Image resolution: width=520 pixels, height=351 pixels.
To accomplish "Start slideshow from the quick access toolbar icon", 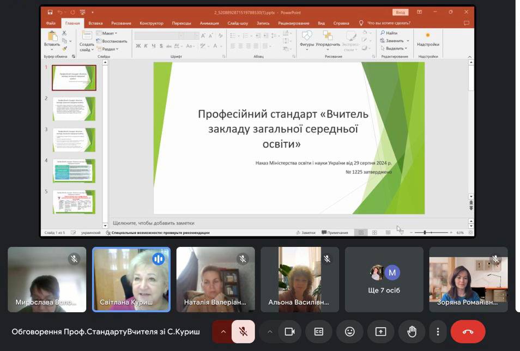I will click(x=82, y=13).
